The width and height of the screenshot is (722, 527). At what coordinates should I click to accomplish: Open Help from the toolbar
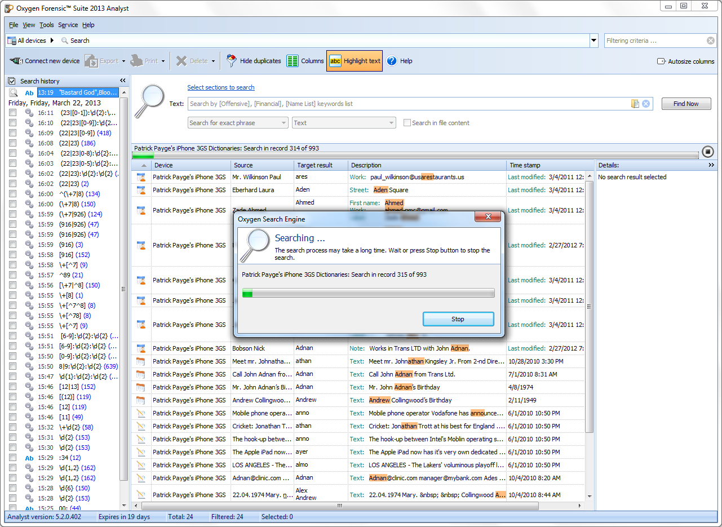[400, 61]
